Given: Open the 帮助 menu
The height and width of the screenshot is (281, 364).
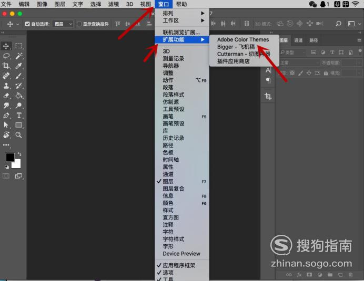Looking at the screenshot, I should [x=181, y=4].
